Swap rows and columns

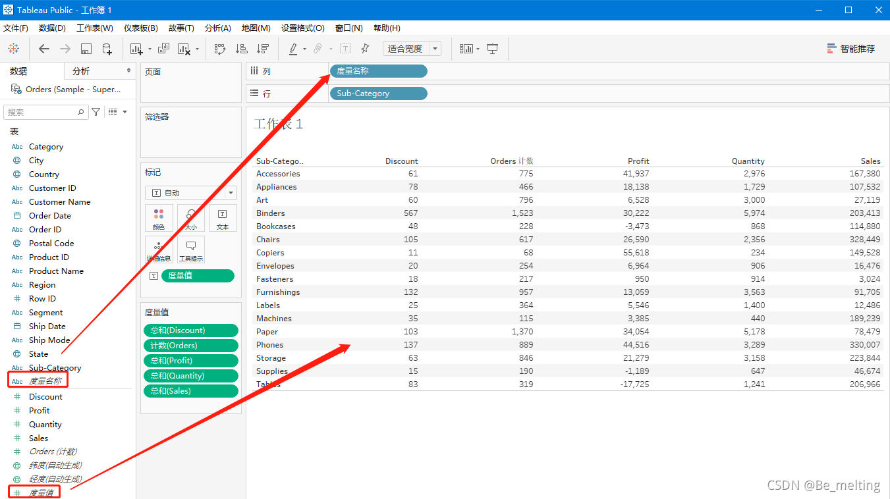pyautogui.click(x=220, y=49)
